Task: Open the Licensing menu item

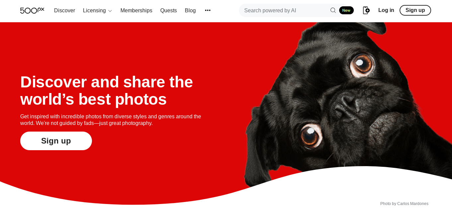Action: point(94,10)
